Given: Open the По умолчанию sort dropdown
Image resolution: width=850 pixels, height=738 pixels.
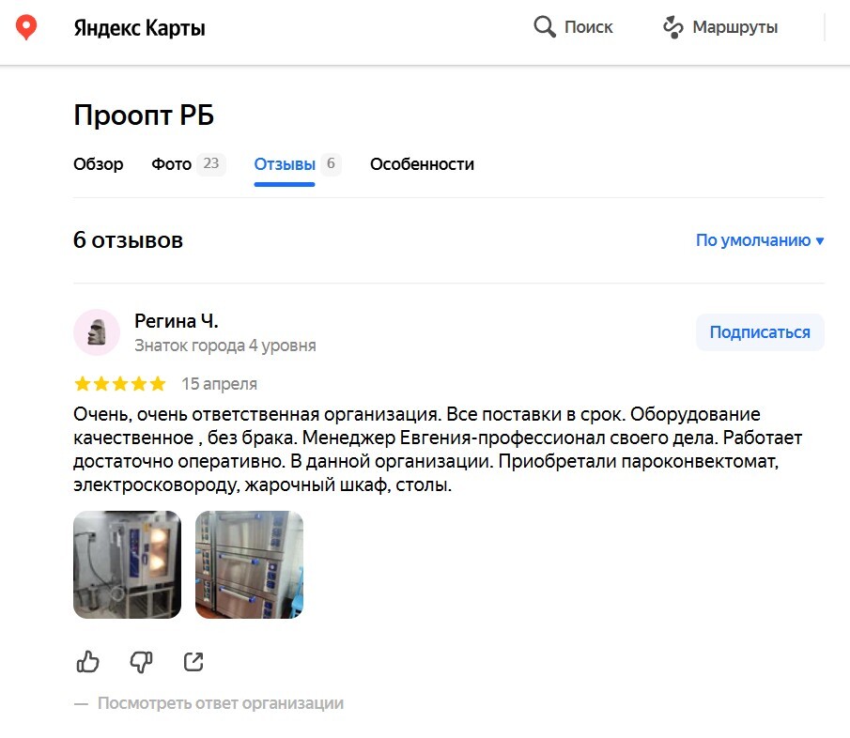Looking at the screenshot, I should pos(760,240).
